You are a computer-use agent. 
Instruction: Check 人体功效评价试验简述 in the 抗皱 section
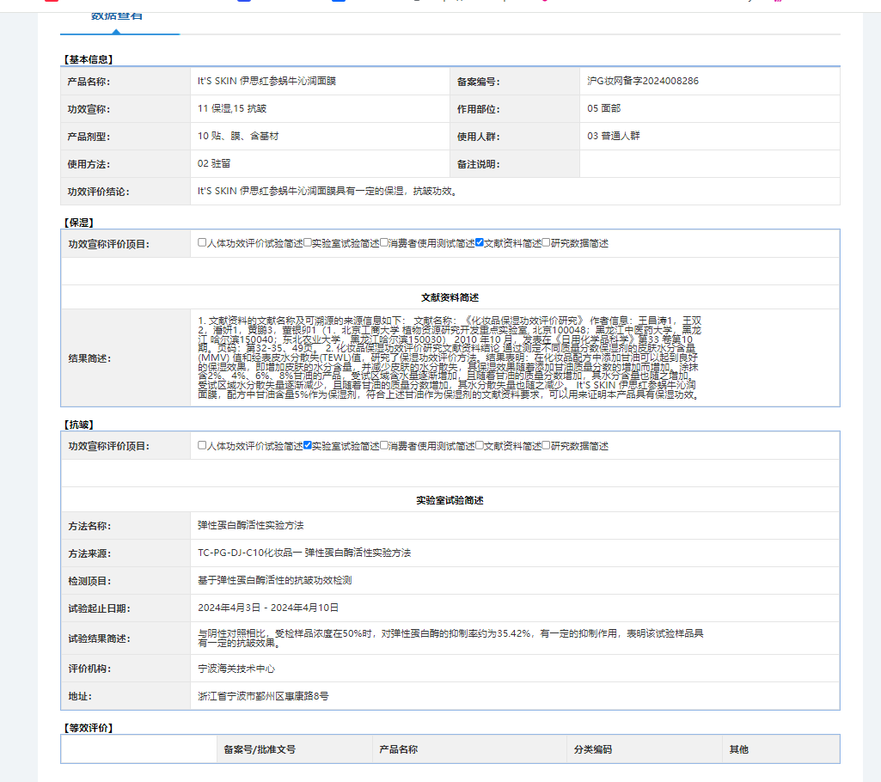tap(203, 446)
